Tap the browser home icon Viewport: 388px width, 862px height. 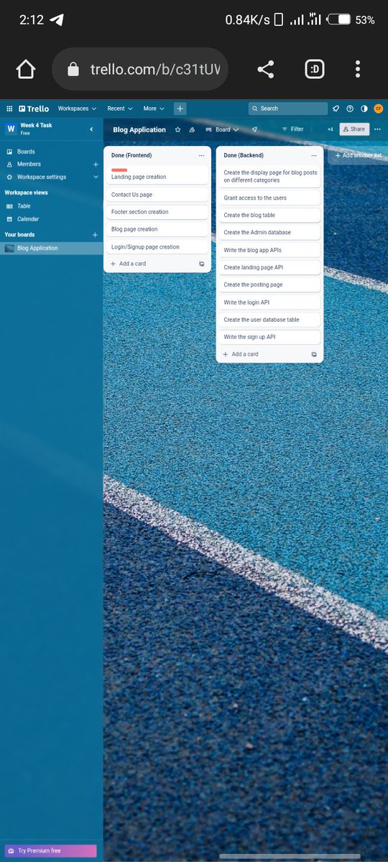(25, 69)
